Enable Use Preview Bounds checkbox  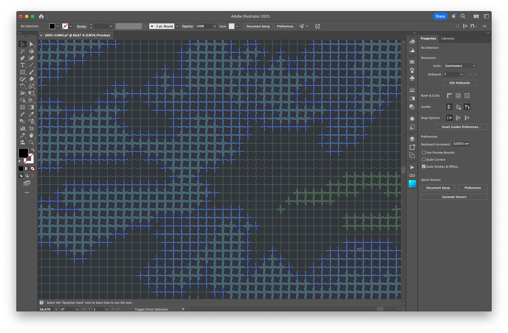(424, 152)
